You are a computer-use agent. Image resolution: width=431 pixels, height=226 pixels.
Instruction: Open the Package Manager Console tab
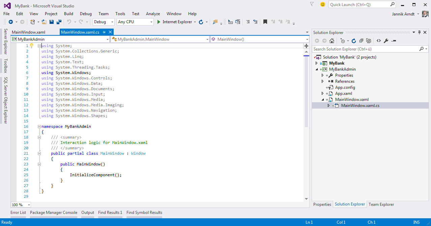tap(54, 213)
